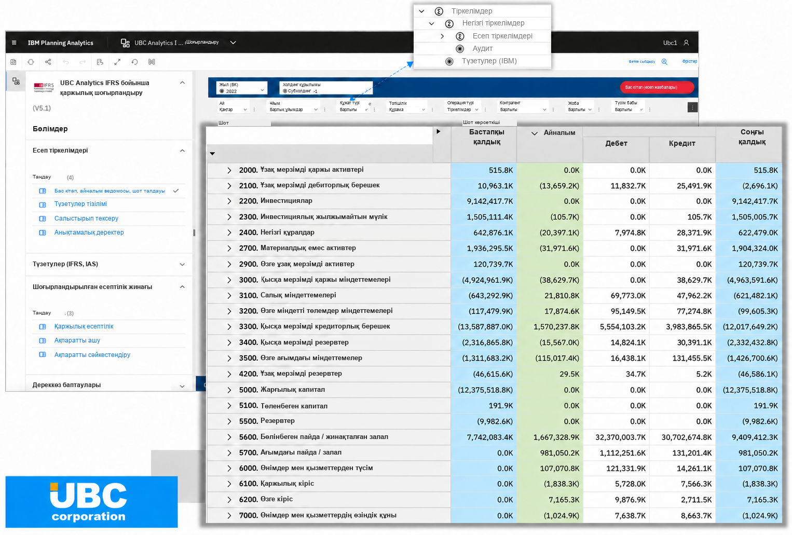Open the book chevron dropdown in title bar
This screenshot has height=535, width=792.
point(233,43)
